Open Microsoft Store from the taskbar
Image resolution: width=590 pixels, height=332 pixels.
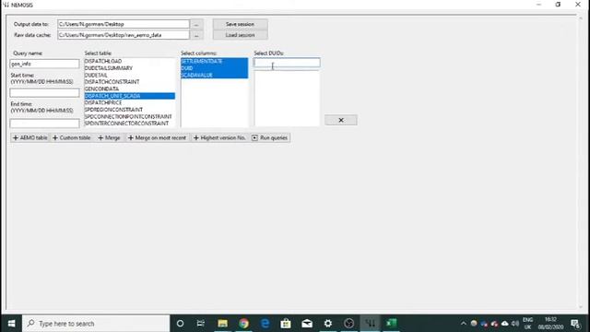click(x=286, y=324)
